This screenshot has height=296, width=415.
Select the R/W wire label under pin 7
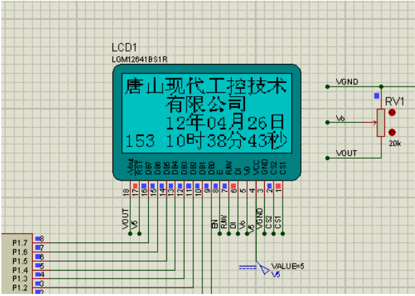[224, 222]
